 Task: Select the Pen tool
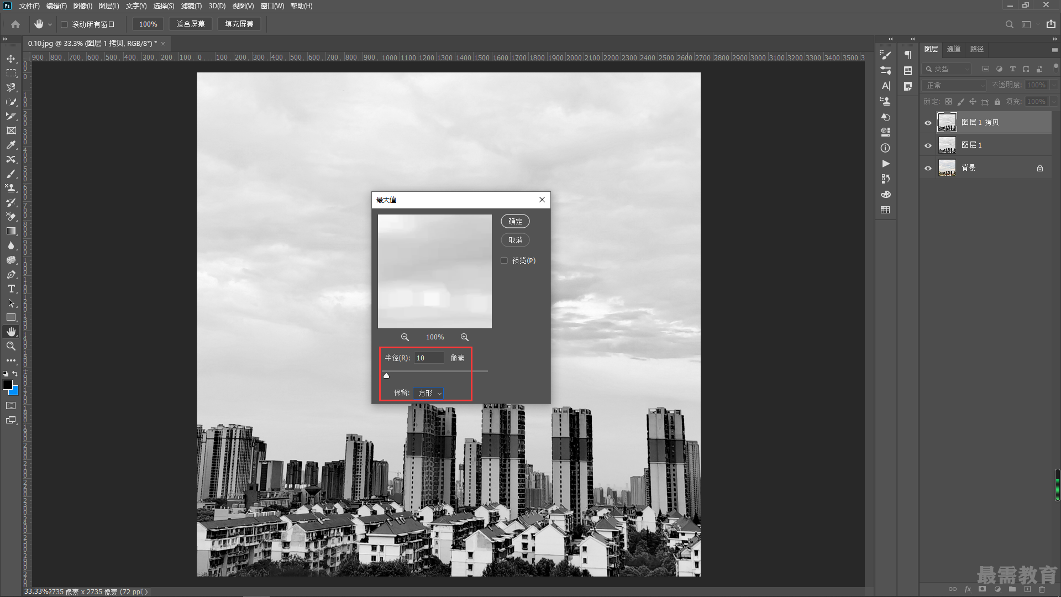[x=11, y=274]
